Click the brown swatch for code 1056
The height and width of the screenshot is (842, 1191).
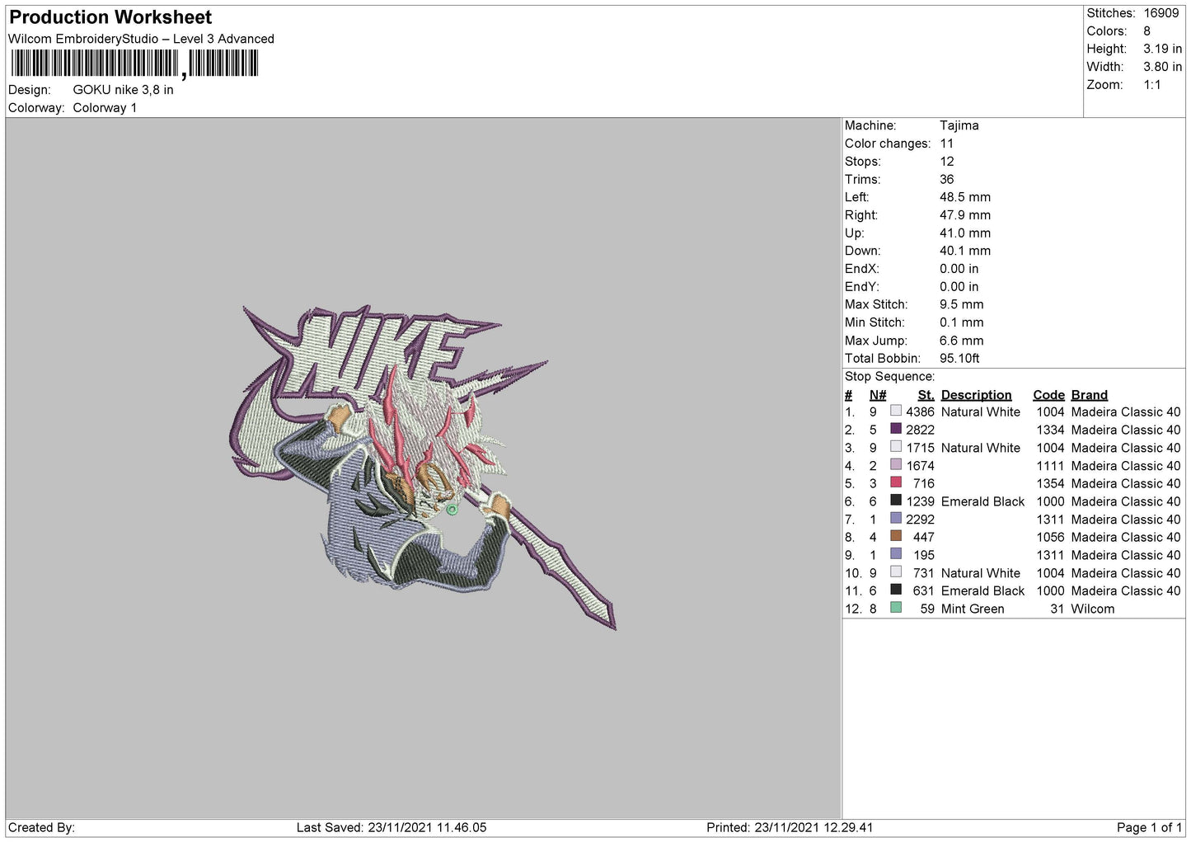tap(896, 537)
